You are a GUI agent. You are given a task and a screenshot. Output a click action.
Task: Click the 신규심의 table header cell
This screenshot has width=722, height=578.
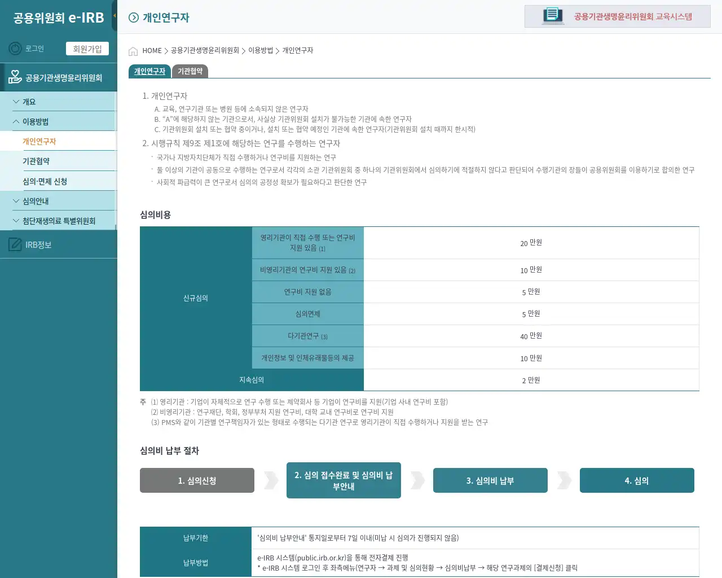tap(196, 297)
